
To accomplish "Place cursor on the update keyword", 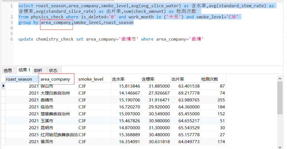I will click(26, 39).
